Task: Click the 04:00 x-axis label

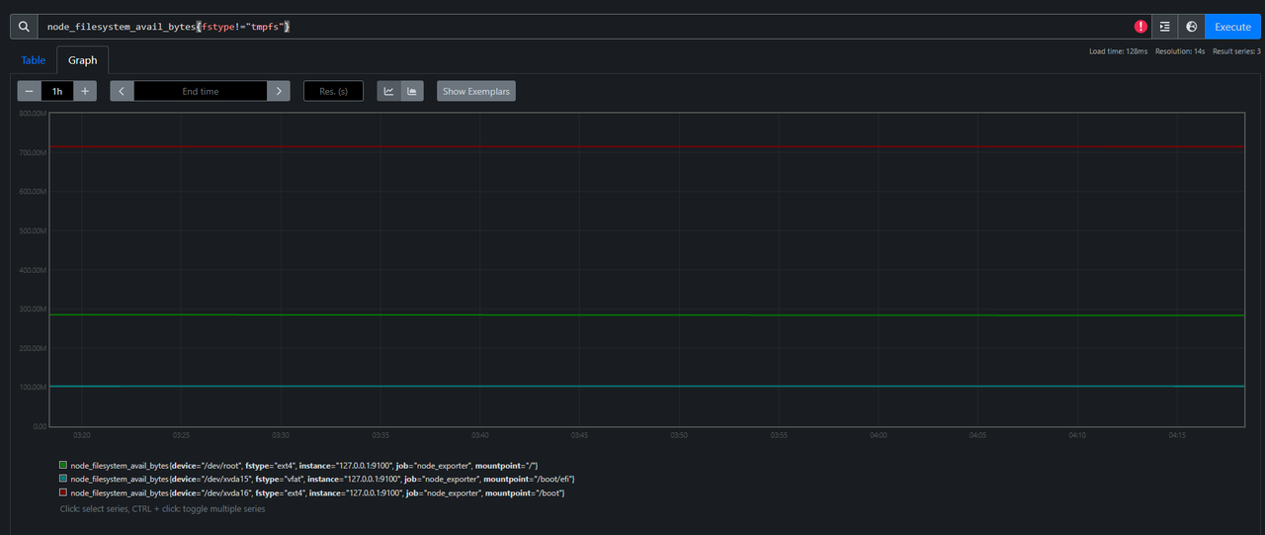Action: tap(878, 434)
